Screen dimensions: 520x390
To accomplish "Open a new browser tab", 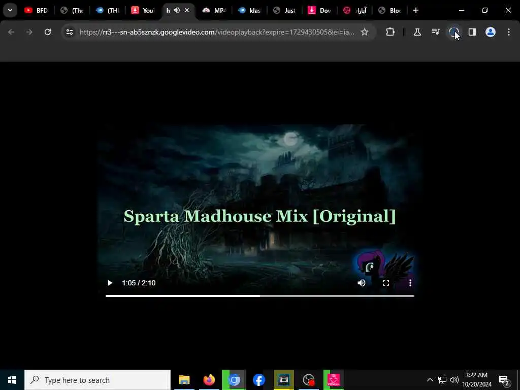I will point(415,10).
